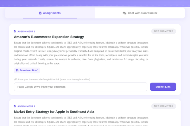Screen dimensions: 190x126
Task: Click the Assignment 2 file icon
Action: [15, 106]
